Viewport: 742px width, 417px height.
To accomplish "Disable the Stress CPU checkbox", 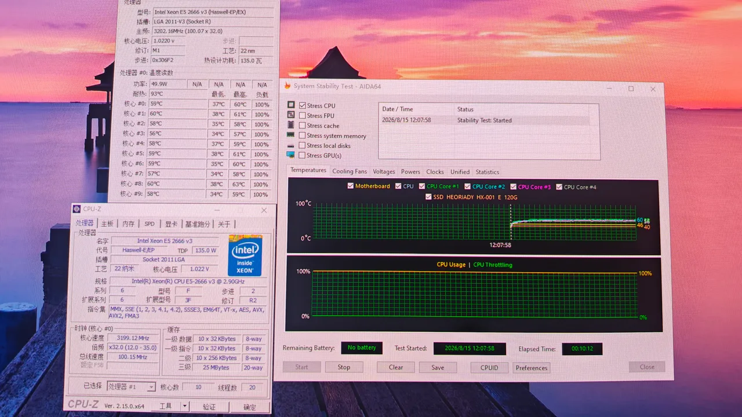I will 303,105.
